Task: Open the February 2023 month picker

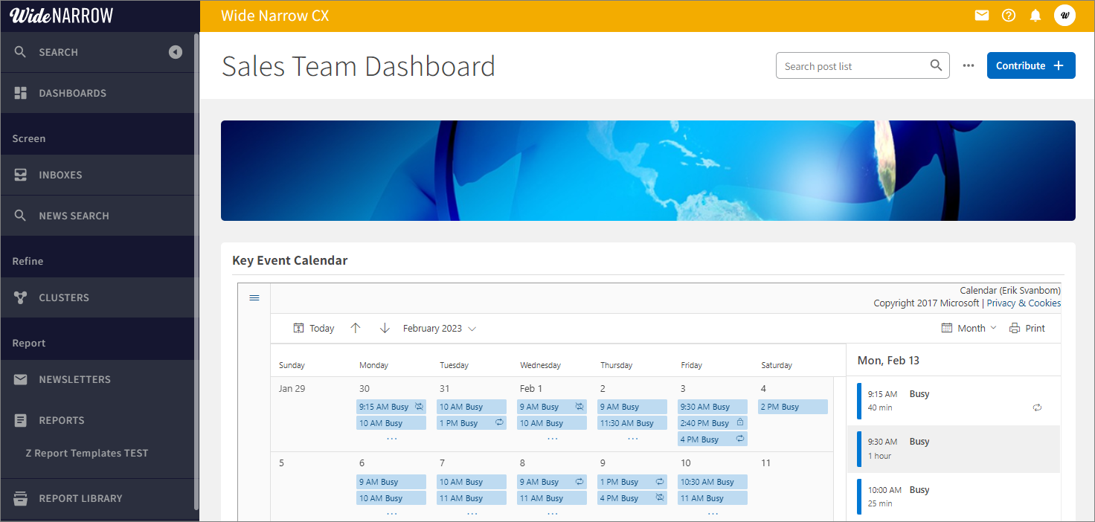Action: (439, 328)
